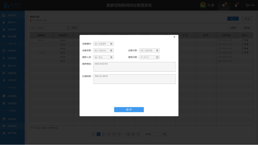The image size is (258, 145).
Task: Click the speaker announcement icon in header
Action: 224,5
